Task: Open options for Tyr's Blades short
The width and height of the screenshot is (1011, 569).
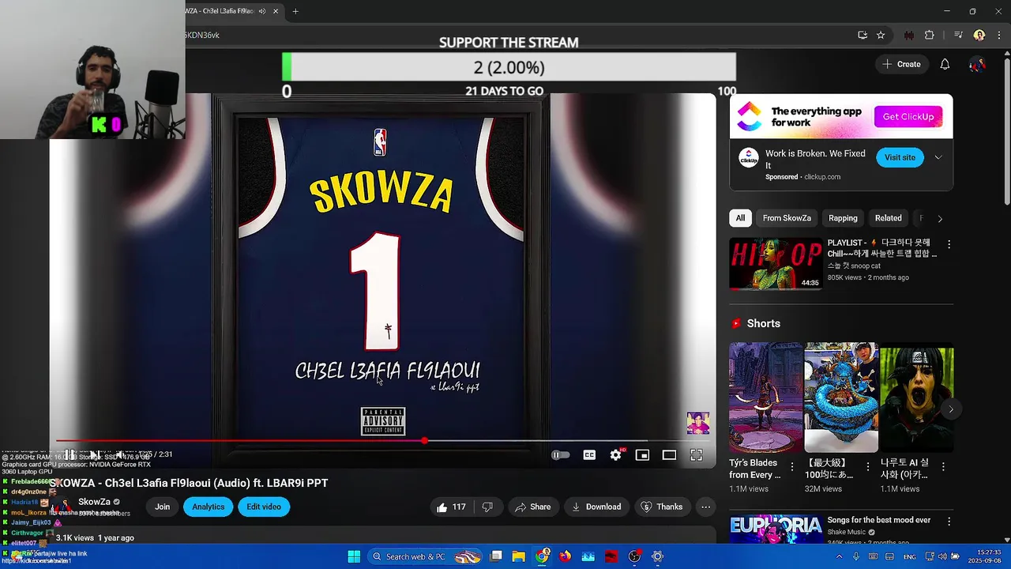Action: tap(791, 467)
